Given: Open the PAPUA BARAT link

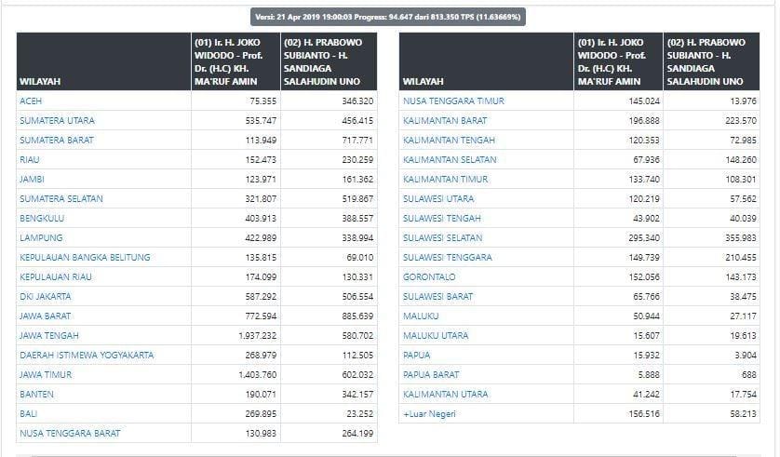Looking at the screenshot, I should (431, 374).
